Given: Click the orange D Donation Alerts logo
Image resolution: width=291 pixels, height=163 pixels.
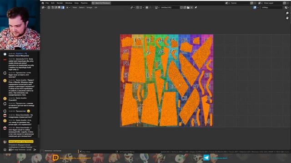Looking at the screenshot, I should coord(55,158).
